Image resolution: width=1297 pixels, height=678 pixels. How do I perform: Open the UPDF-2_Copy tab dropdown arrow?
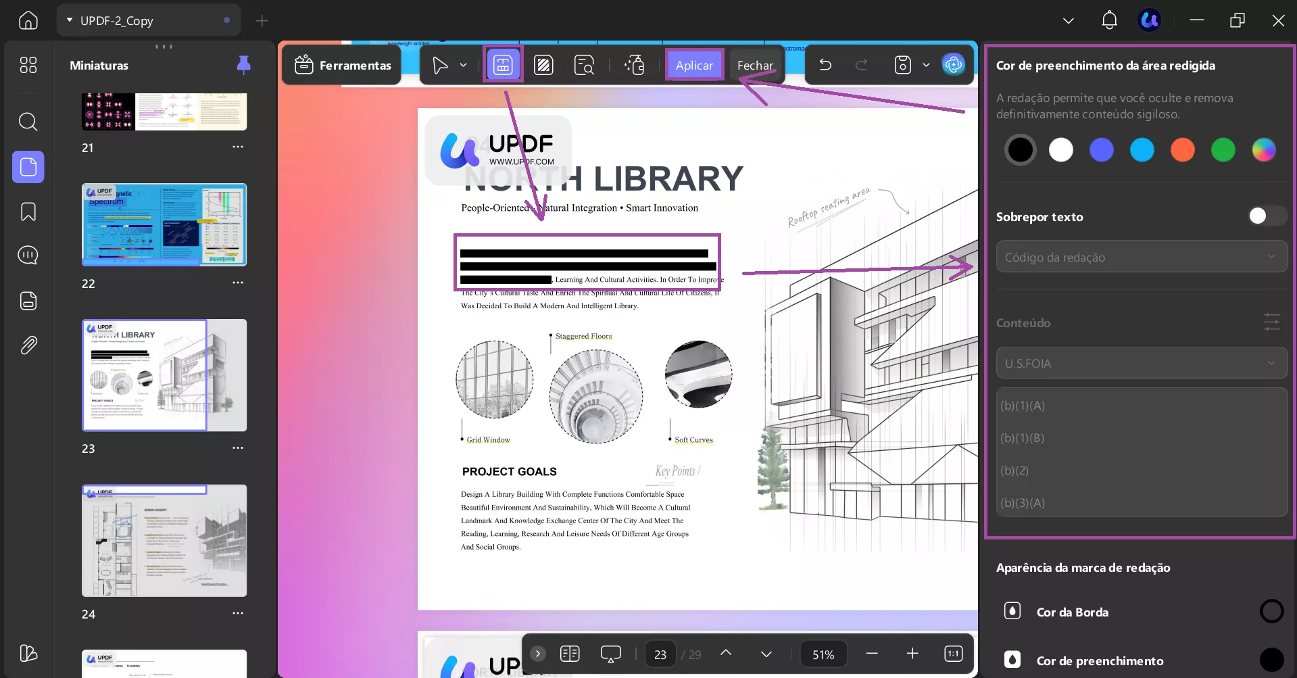(x=70, y=20)
